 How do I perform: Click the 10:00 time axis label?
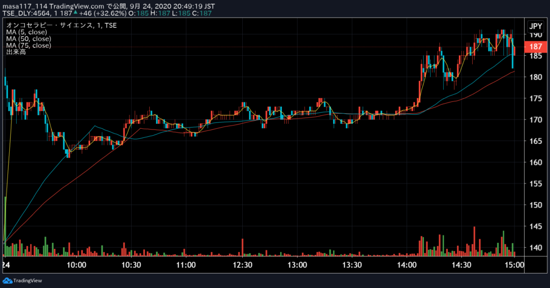(x=76, y=265)
